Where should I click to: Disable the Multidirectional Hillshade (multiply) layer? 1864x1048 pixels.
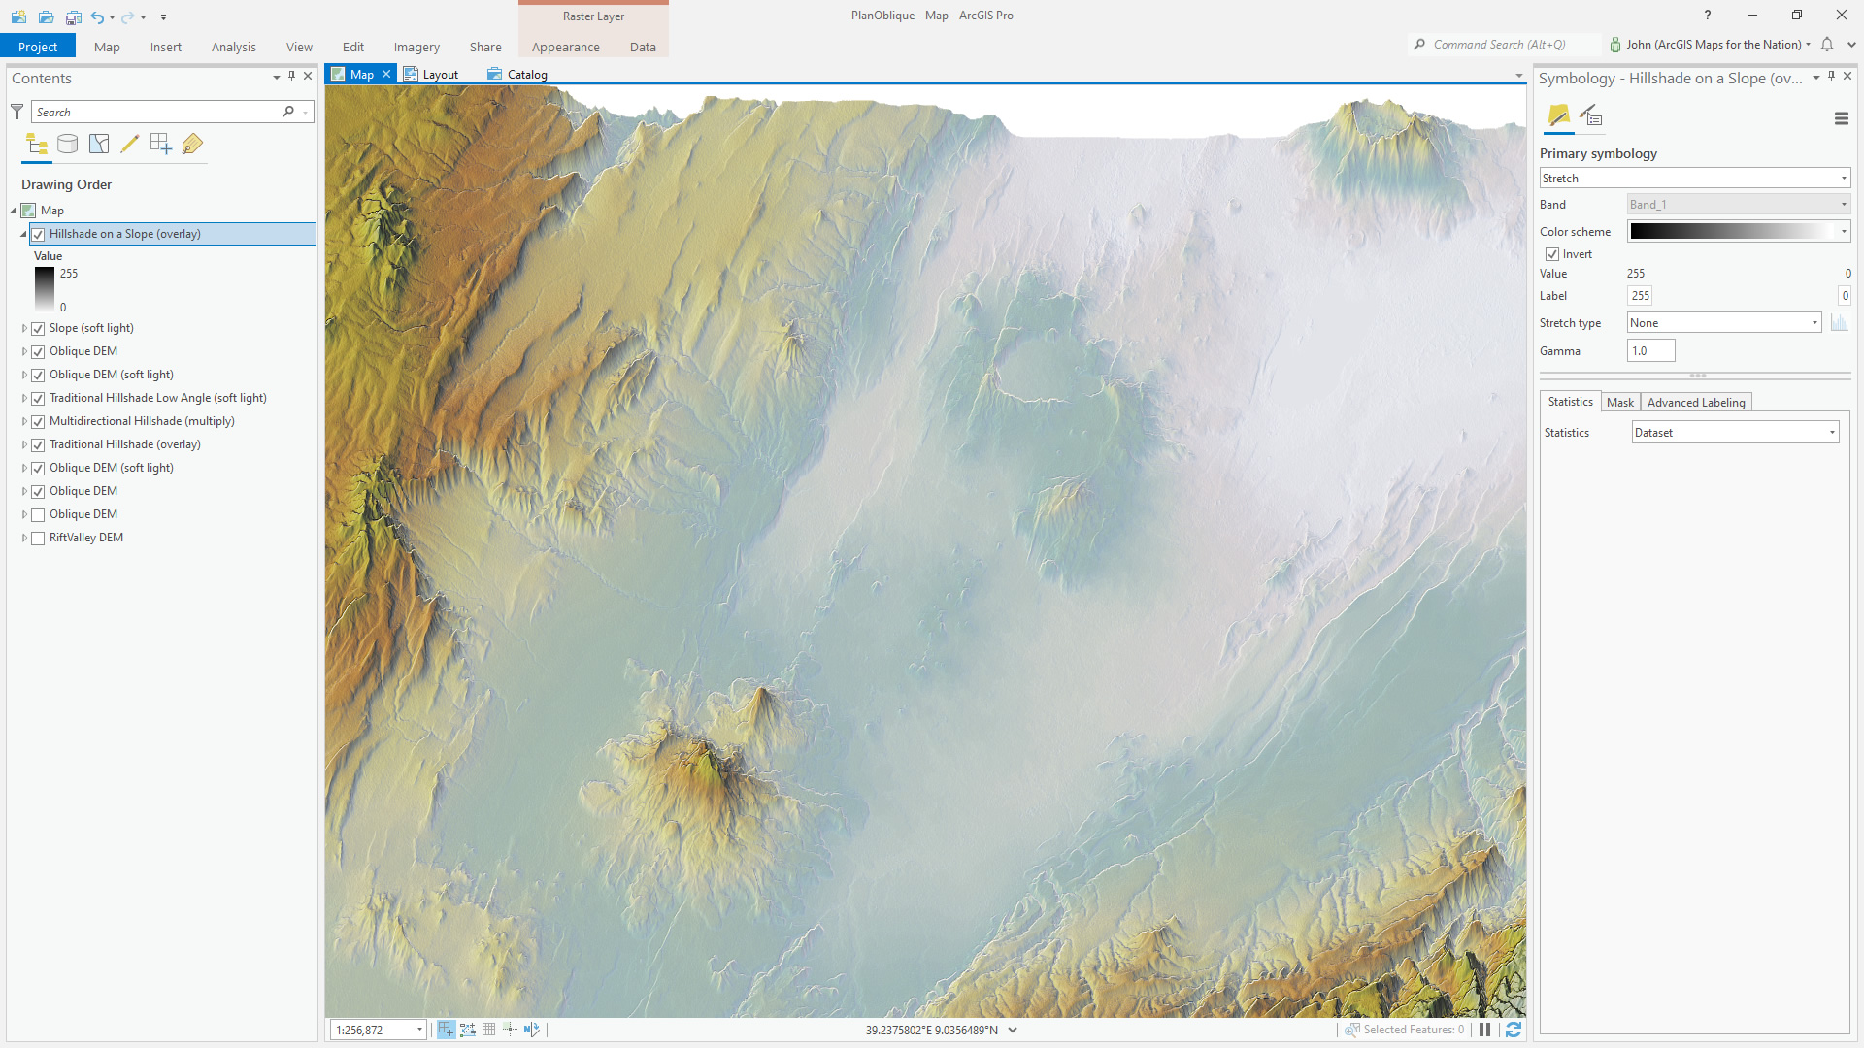39,421
